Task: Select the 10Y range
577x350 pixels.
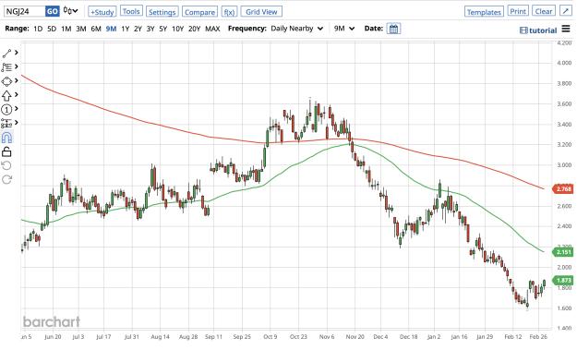Action: 178,29
